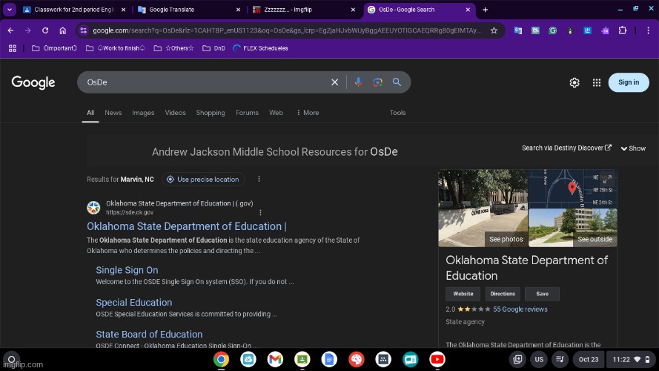The height and width of the screenshot is (371, 659).
Task: Click the voice search microphone icon
Action: 359,82
